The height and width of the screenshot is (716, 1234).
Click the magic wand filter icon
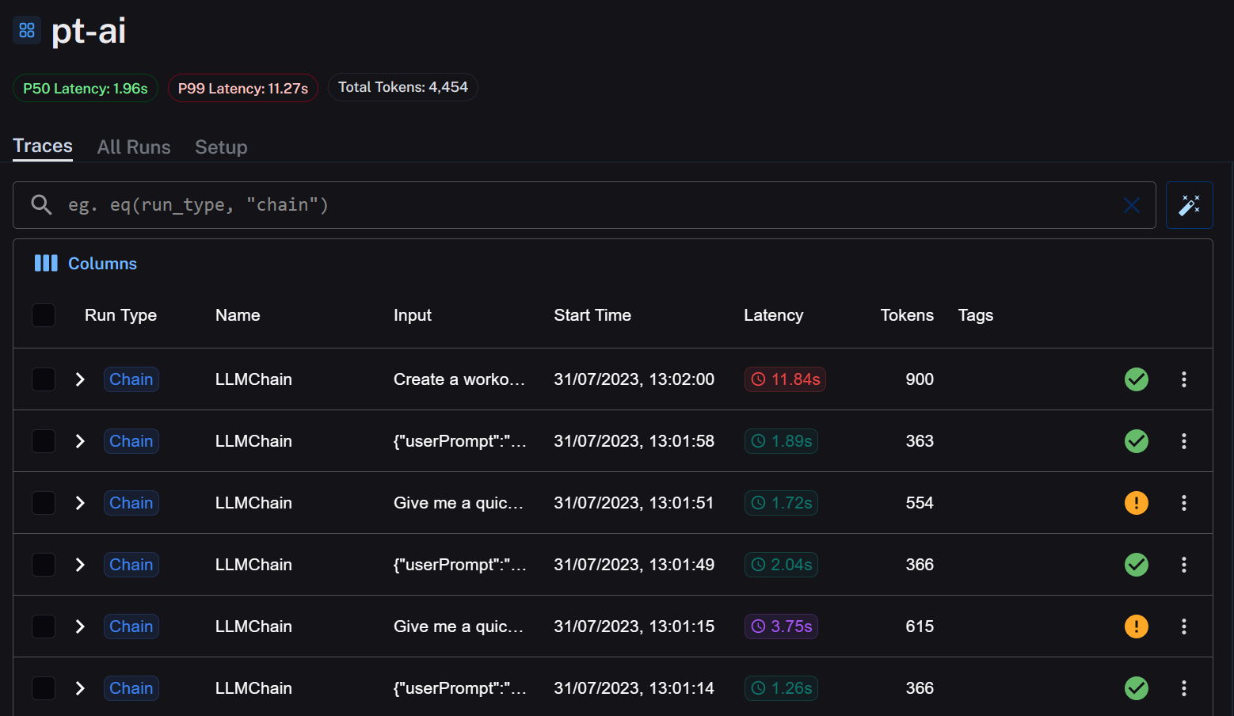pyautogui.click(x=1189, y=205)
